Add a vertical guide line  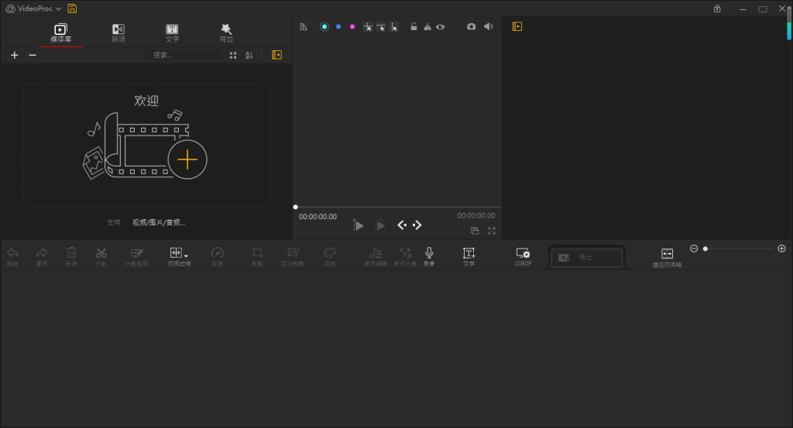pos(394,27)
